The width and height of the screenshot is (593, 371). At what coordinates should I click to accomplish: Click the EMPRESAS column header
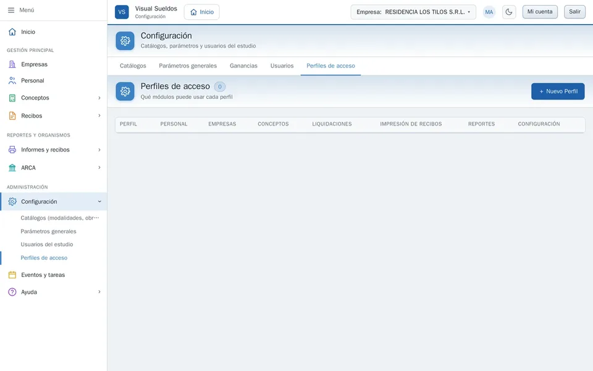tap(222, 124)
